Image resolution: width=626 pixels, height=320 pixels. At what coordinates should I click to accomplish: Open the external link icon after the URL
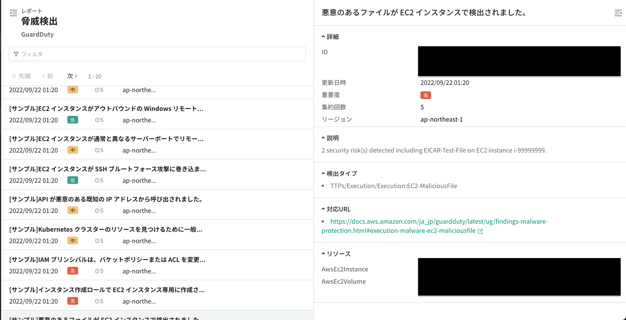point(480,231)
